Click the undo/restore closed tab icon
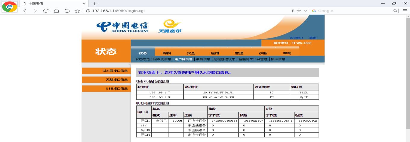 click(67, 11)
